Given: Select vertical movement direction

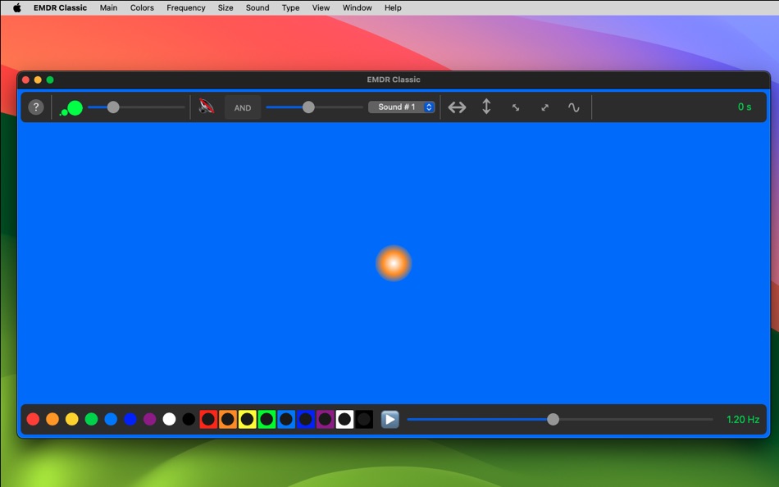Looking at the screenshot, I should (486, 107).
